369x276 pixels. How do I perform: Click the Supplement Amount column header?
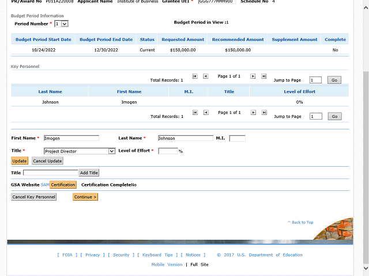(295, 40)
